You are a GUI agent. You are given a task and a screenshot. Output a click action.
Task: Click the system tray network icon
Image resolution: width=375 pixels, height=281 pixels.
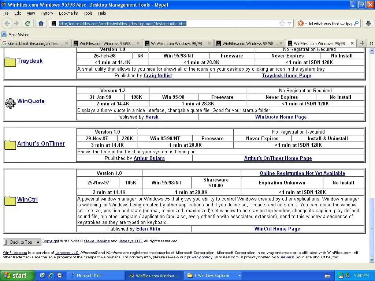pyautogui.click(x=341, y=276)
